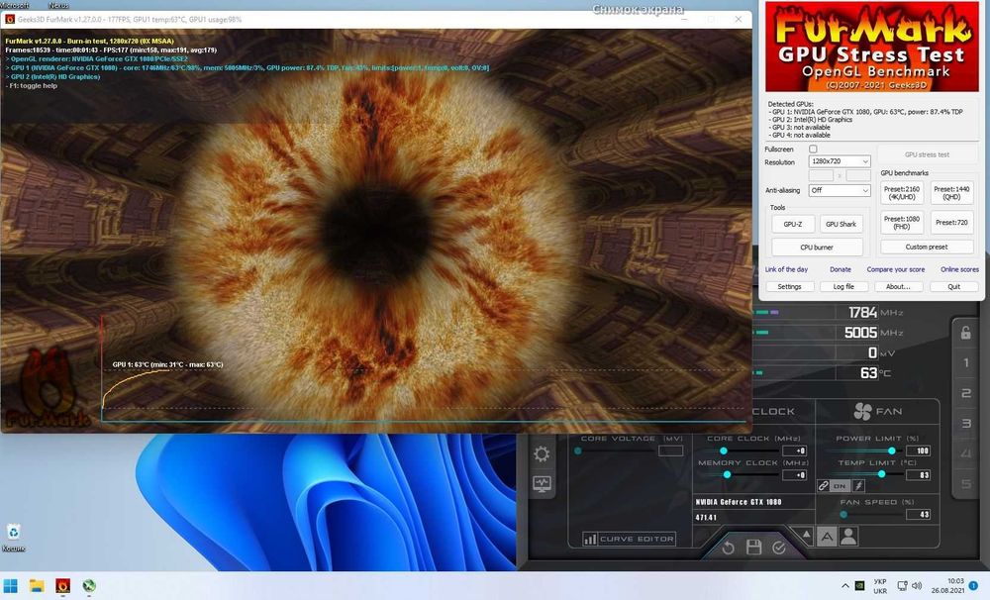
Task: Launch GPU Shark tool
Action: click(841, 224)
